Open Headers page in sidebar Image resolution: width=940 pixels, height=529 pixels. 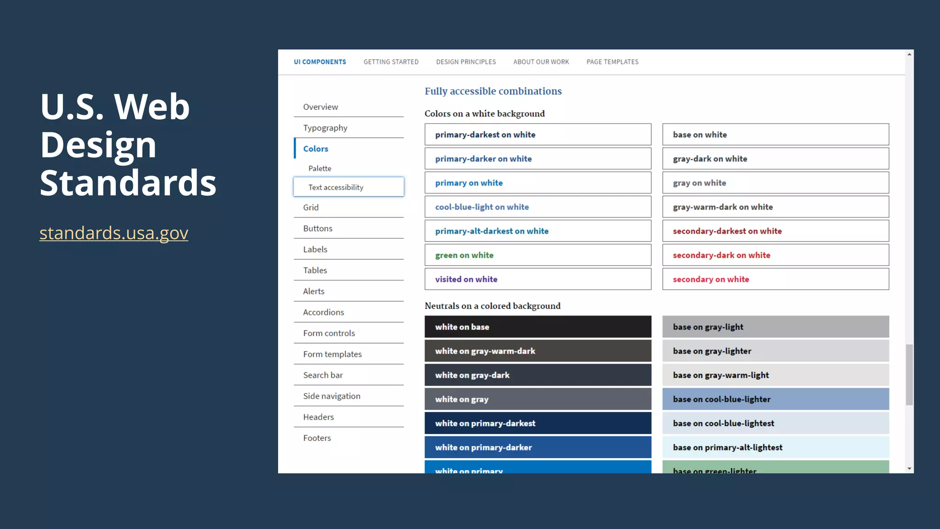point(349,417)
